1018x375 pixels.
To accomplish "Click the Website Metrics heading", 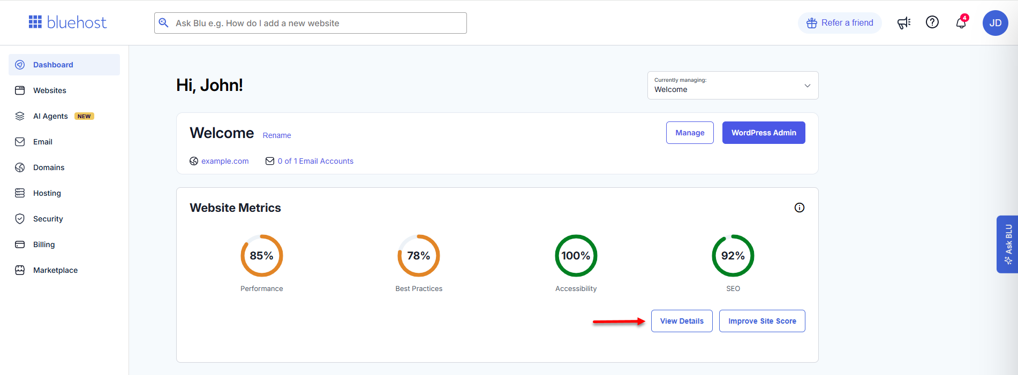I will (x=235, y=208).
